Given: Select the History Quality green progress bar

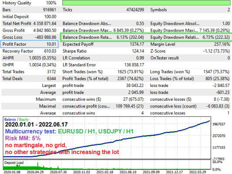Looking at the screenshot, I should pos(146,3).
